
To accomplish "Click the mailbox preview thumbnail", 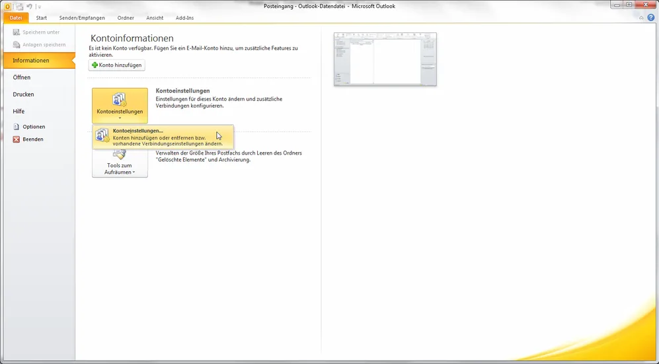I will point(385,59).
